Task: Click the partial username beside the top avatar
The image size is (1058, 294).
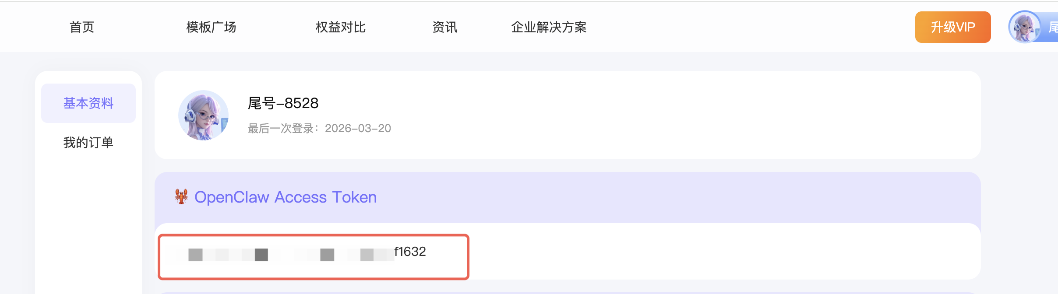Action: coord(1053,27)
